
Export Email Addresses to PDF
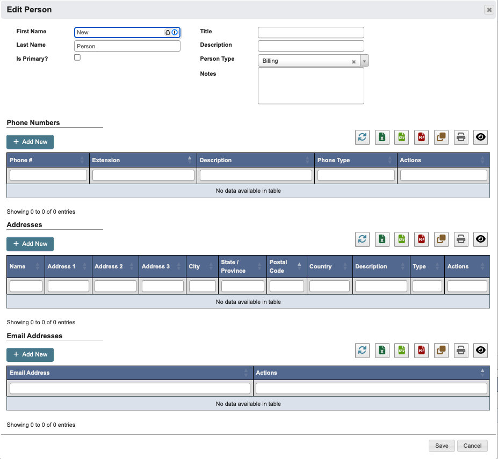[421, 351]
